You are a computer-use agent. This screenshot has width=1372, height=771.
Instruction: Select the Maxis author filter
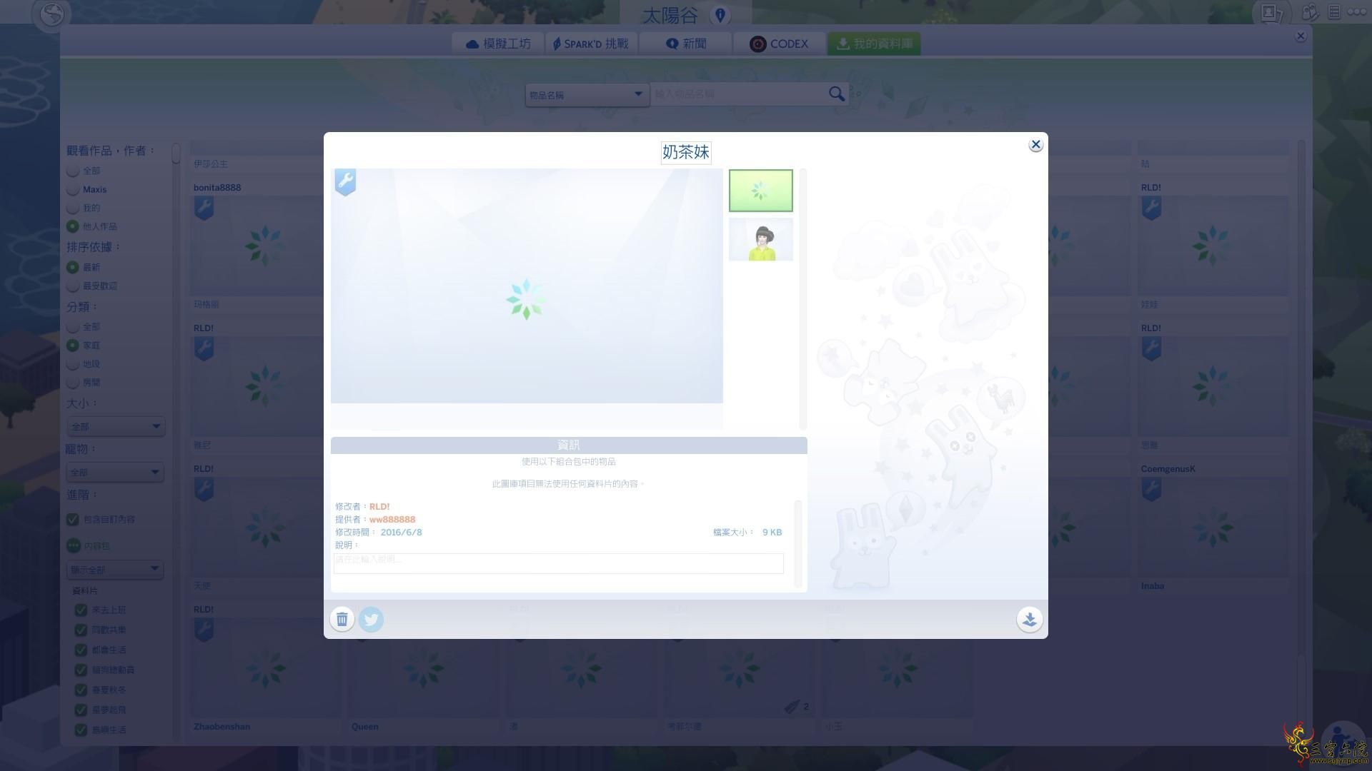pyautogui.click(x=72, y=190)
